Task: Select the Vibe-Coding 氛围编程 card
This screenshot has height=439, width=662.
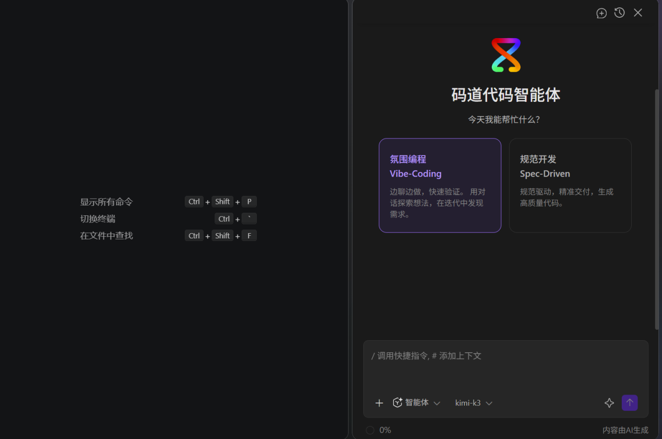Action: (x=440, y=186)
